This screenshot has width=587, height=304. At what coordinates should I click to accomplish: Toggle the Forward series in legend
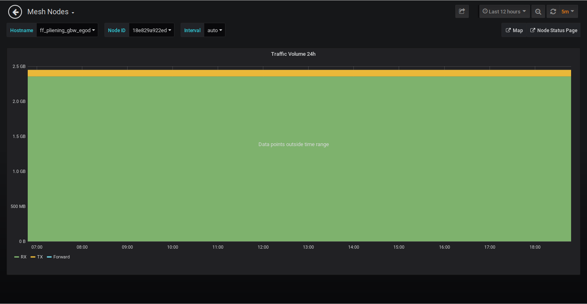[x=62, y=257]
